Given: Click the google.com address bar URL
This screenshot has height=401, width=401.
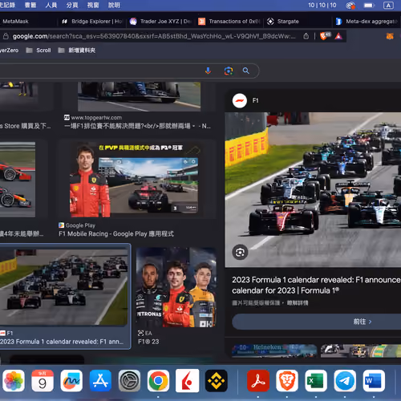Looking at the screenshot, I should click(x=154, y=36).
